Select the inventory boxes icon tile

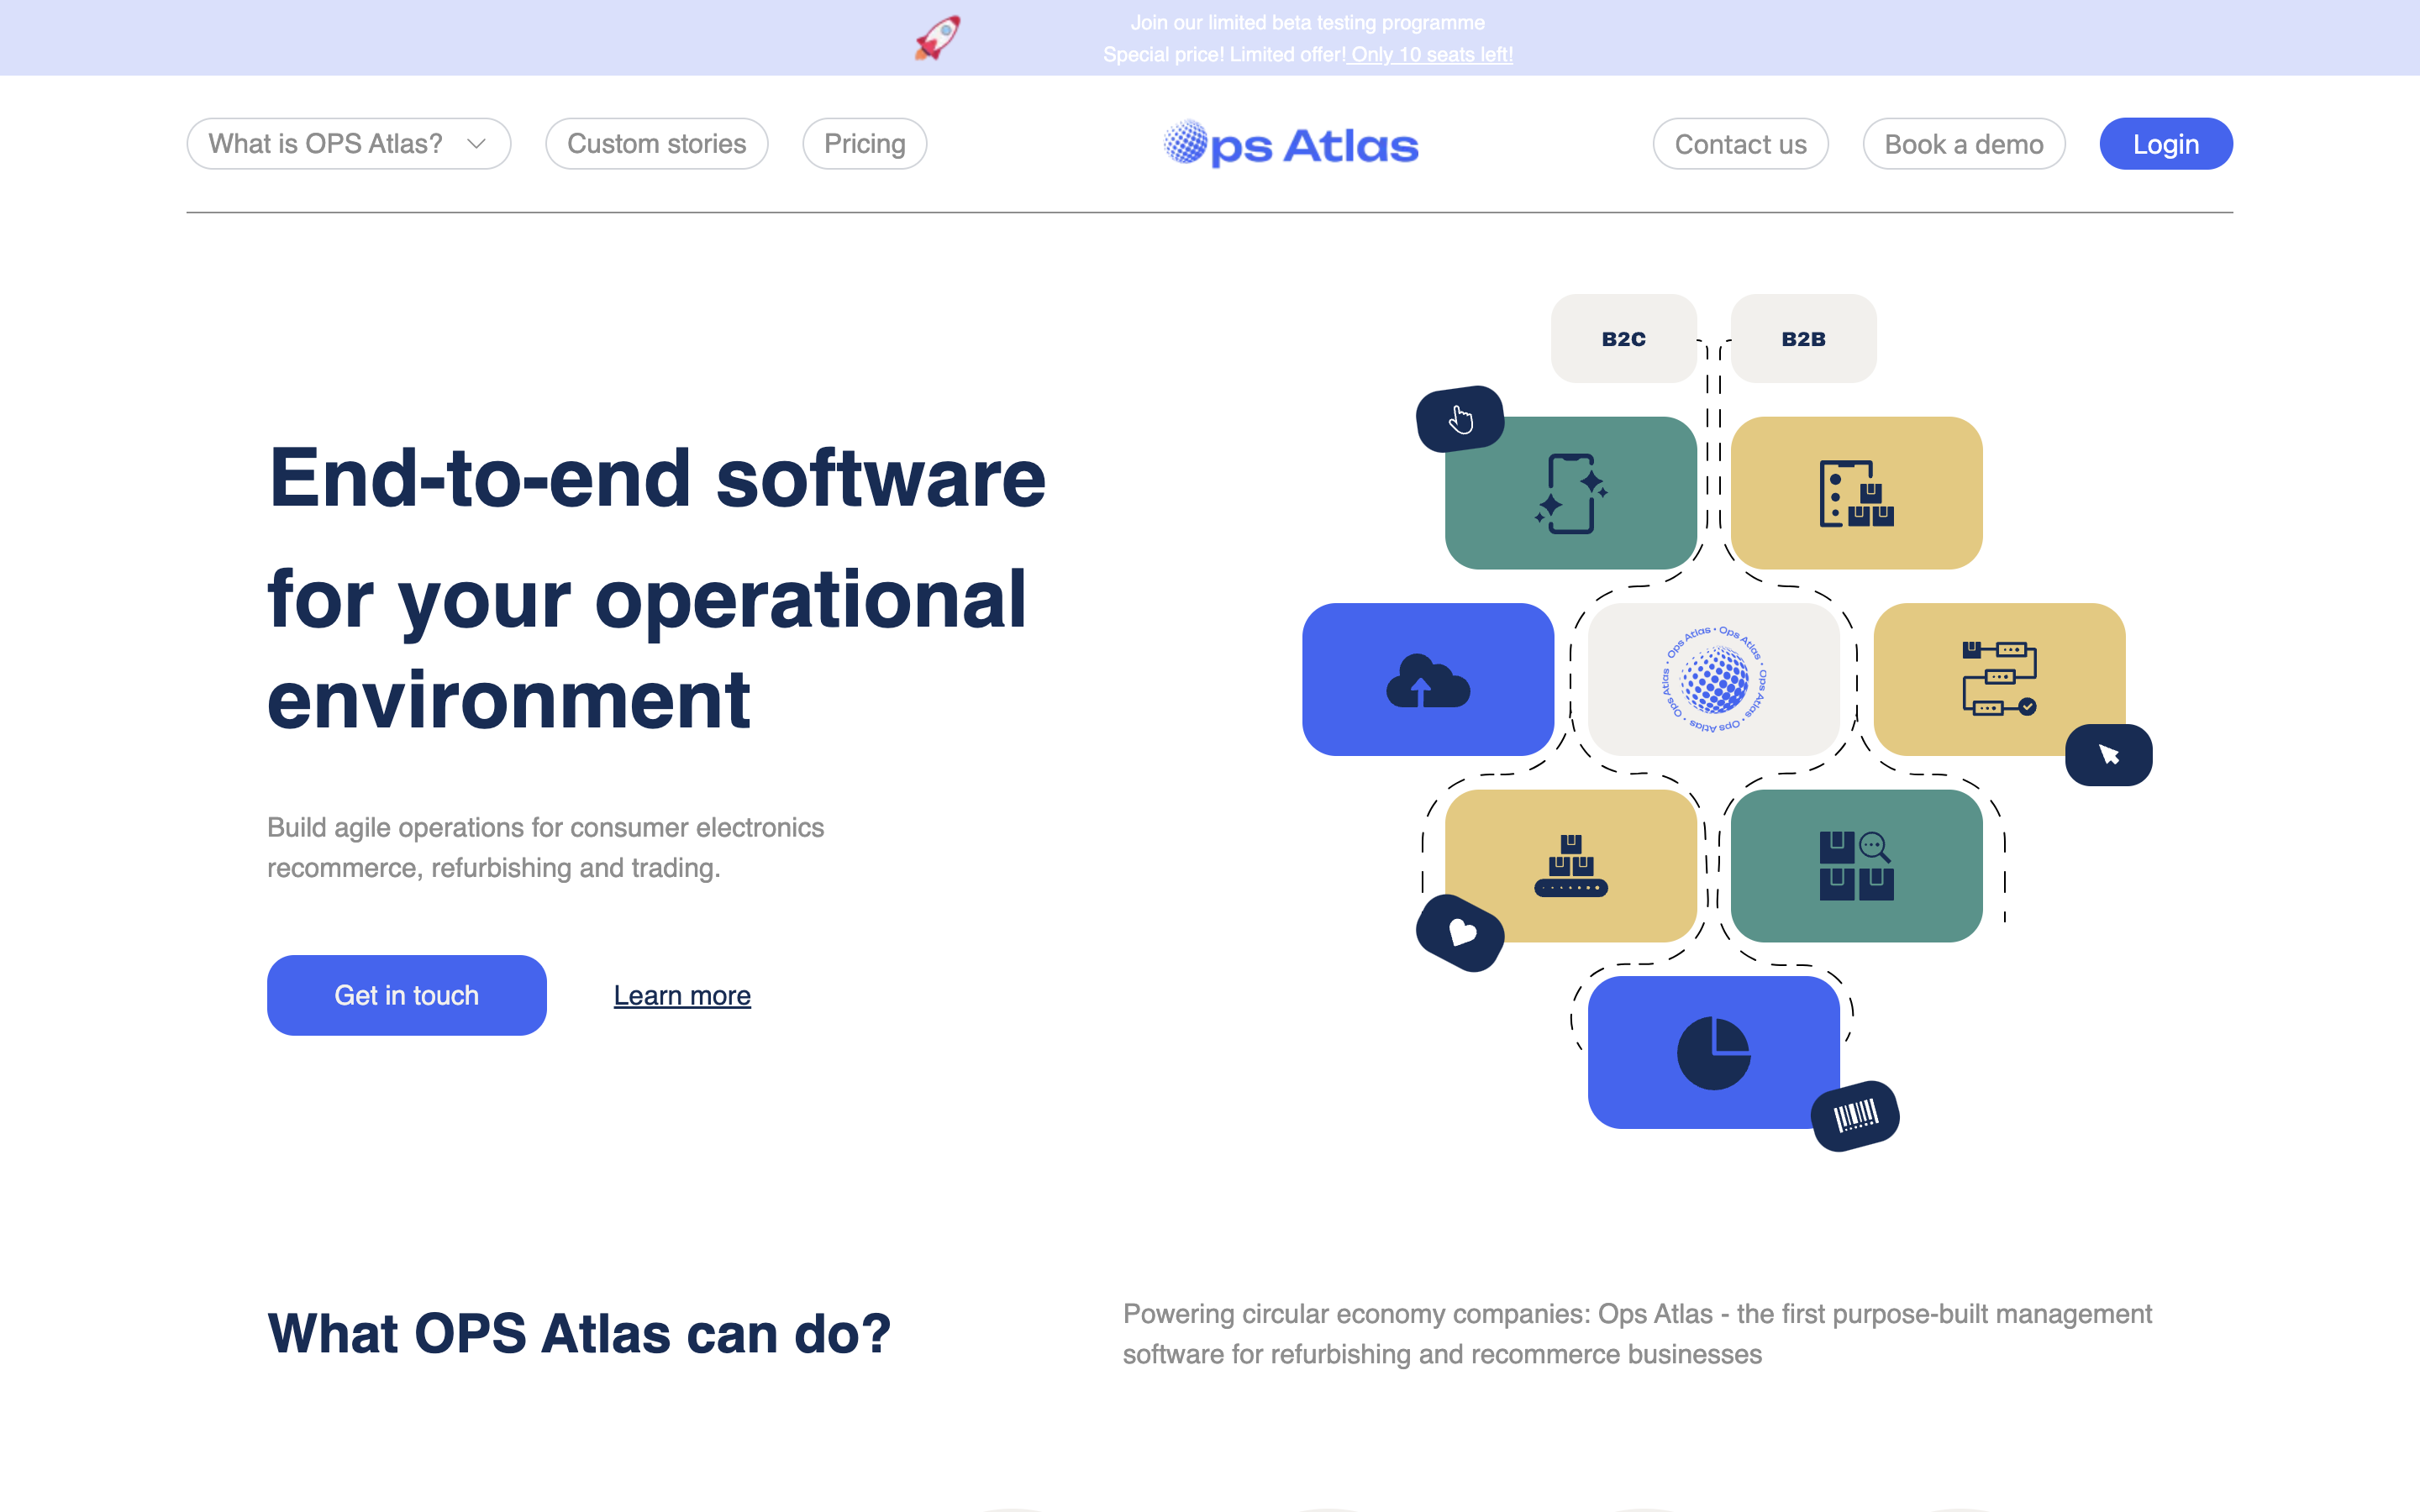click(x=1855, y=492)
